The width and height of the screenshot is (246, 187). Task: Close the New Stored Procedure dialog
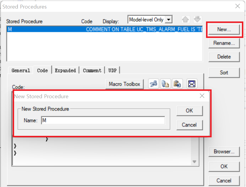click(x=202, y=96)
